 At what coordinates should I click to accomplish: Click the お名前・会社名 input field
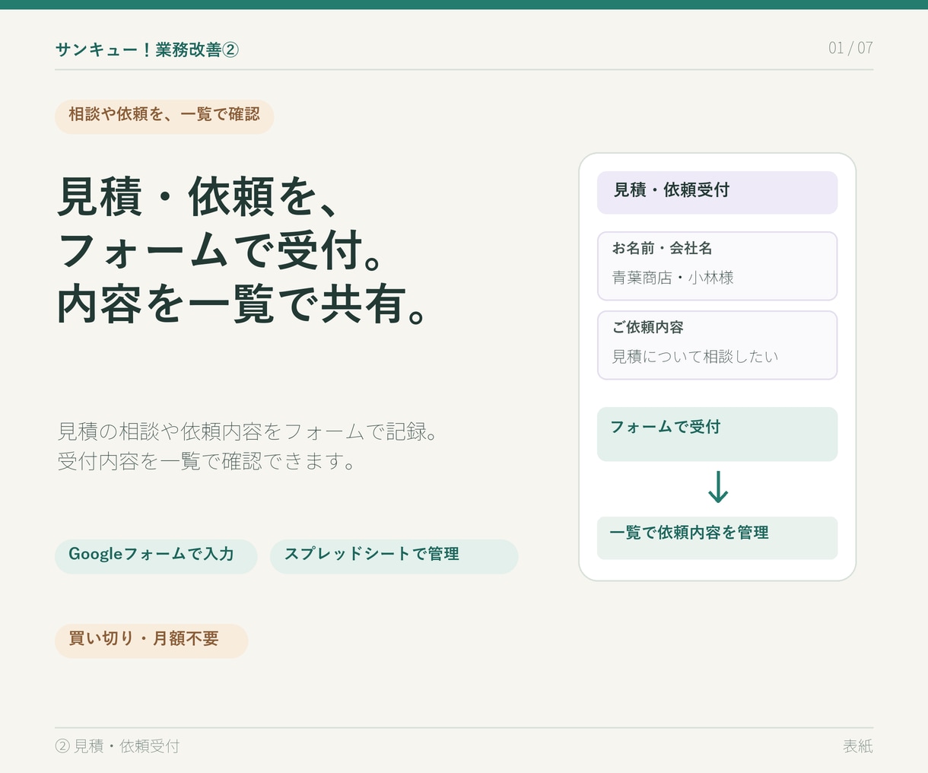pyautogui.click(x=717, y=266)
